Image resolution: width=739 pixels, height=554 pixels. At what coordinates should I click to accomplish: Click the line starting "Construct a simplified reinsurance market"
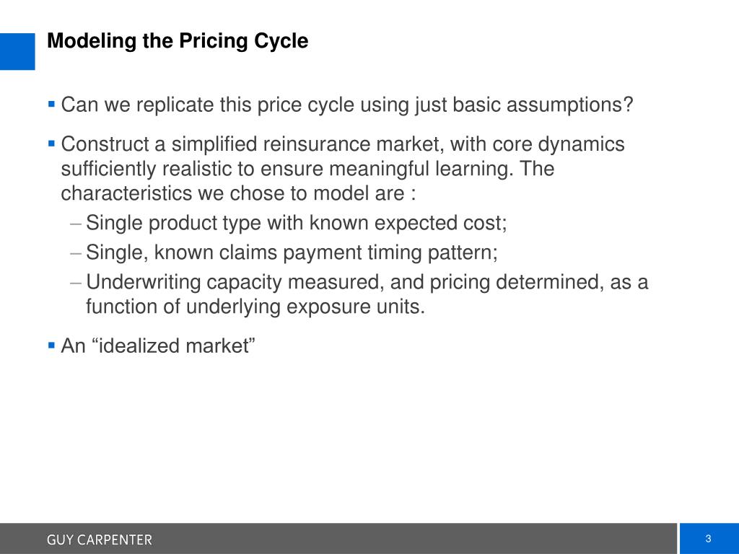pos(343,144)
